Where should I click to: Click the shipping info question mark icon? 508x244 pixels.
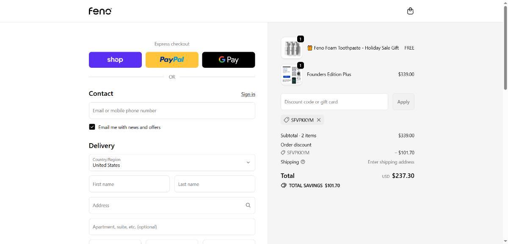click(x=303, y=162)
